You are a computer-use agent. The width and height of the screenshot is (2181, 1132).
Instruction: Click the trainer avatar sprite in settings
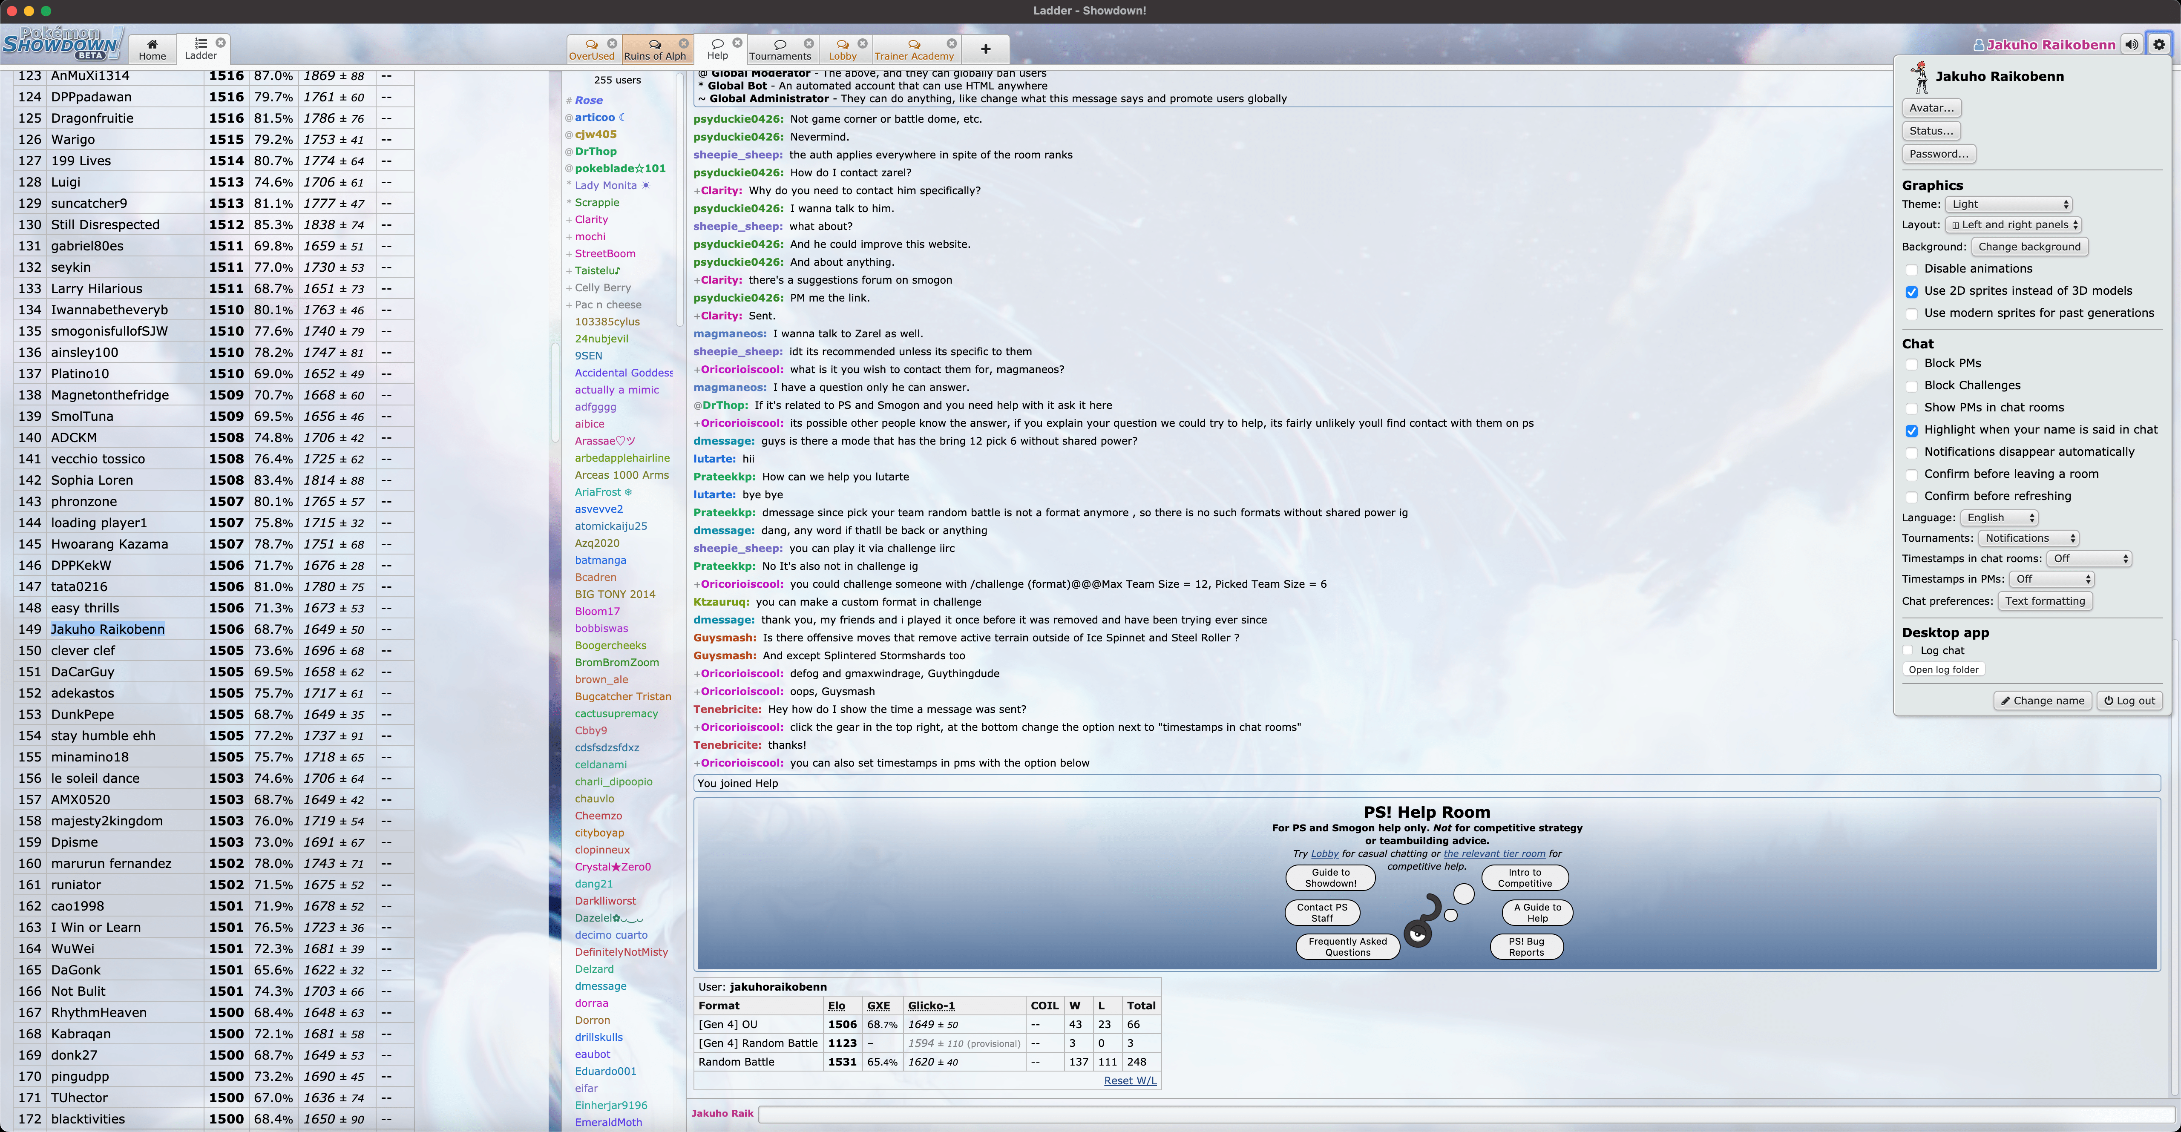(x=1919, y=77)
